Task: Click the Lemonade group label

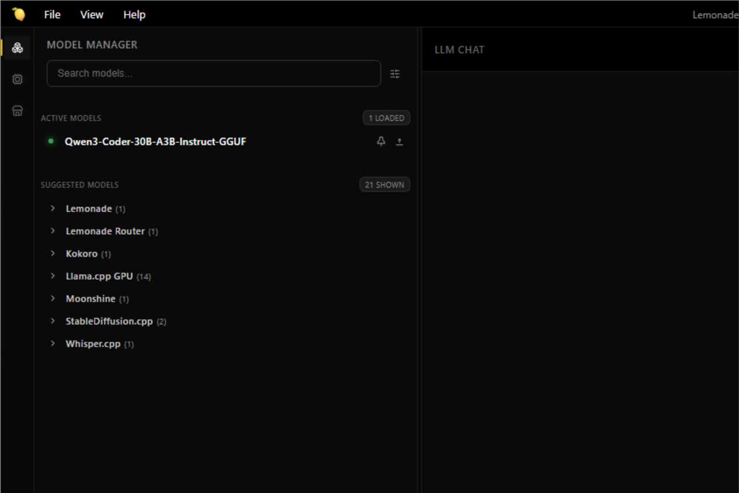Action: [89, 209]
